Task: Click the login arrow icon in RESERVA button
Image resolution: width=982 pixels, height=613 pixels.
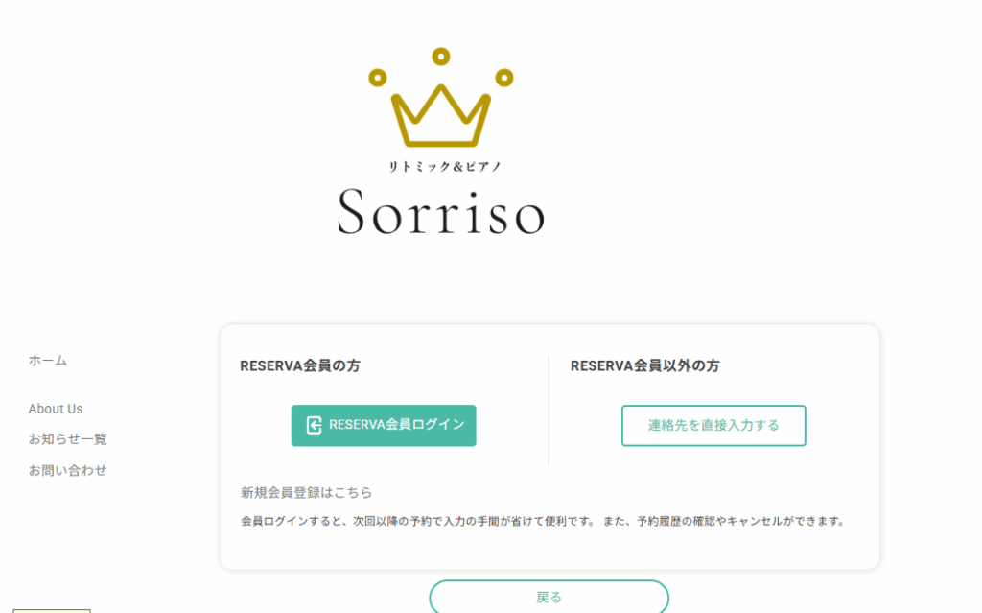Action: point(314,425)
